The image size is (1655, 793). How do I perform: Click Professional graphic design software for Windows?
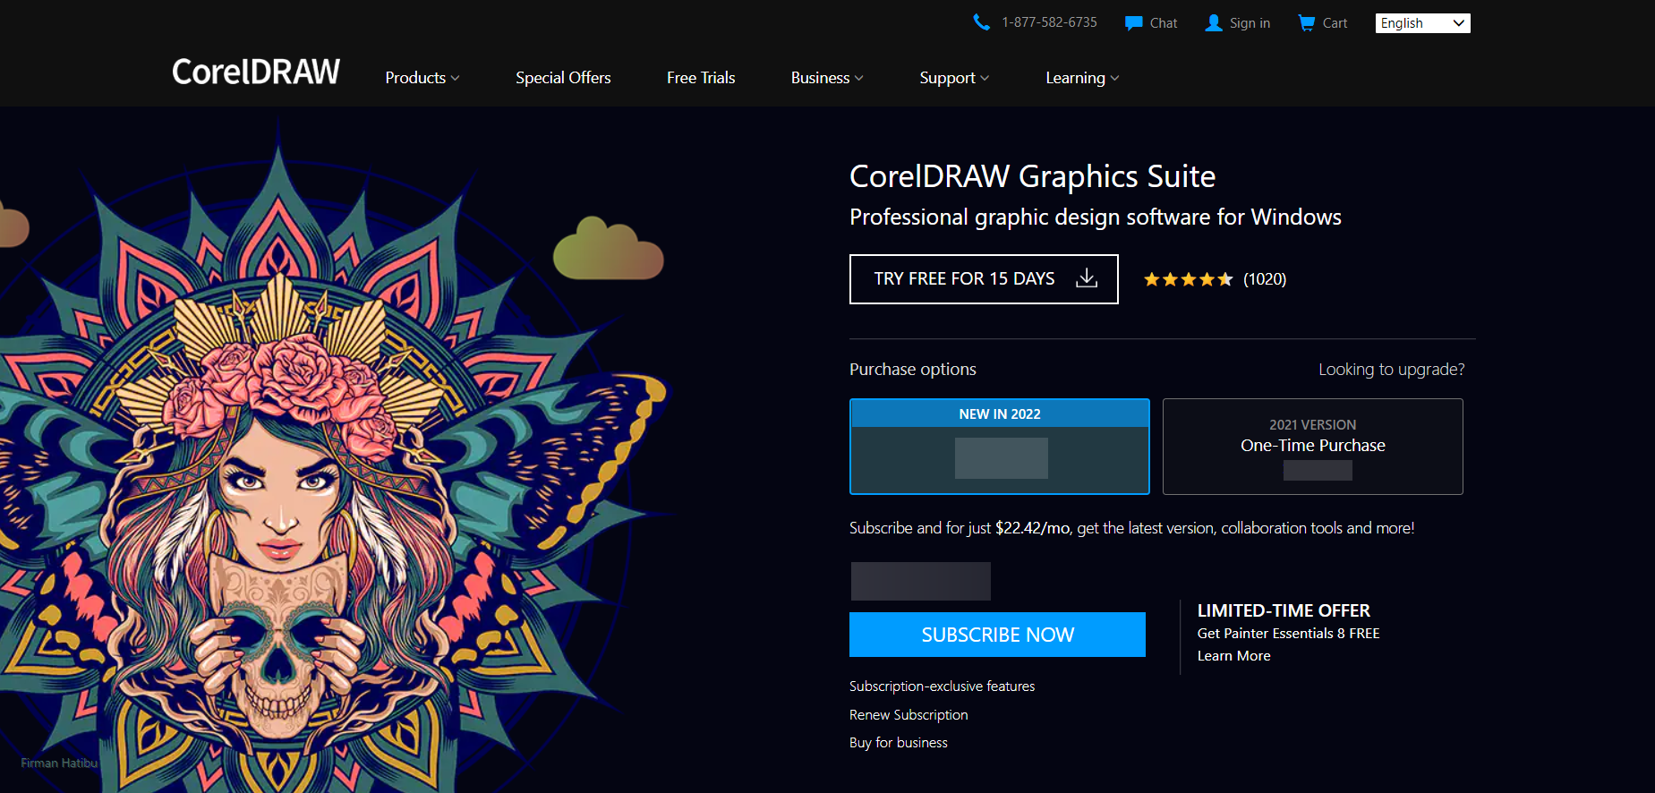(x=1095, y=217)
